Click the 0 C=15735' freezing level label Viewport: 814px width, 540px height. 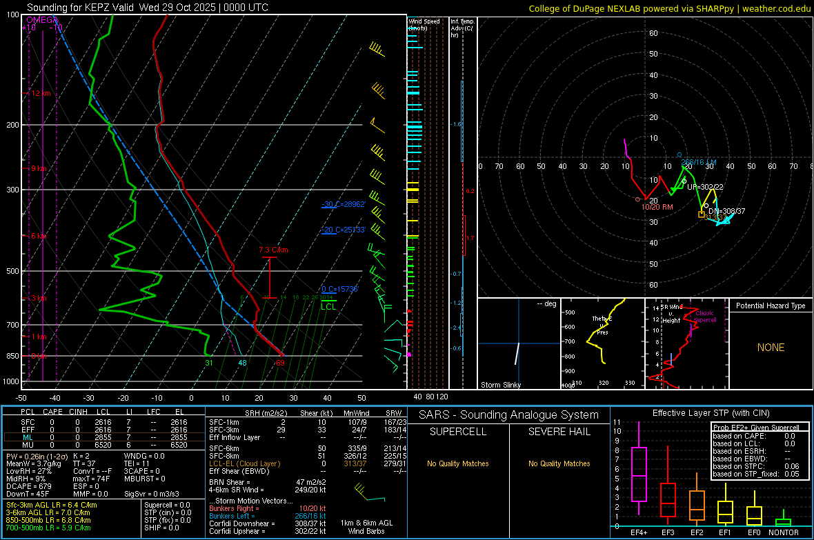[x=340, y=289]
